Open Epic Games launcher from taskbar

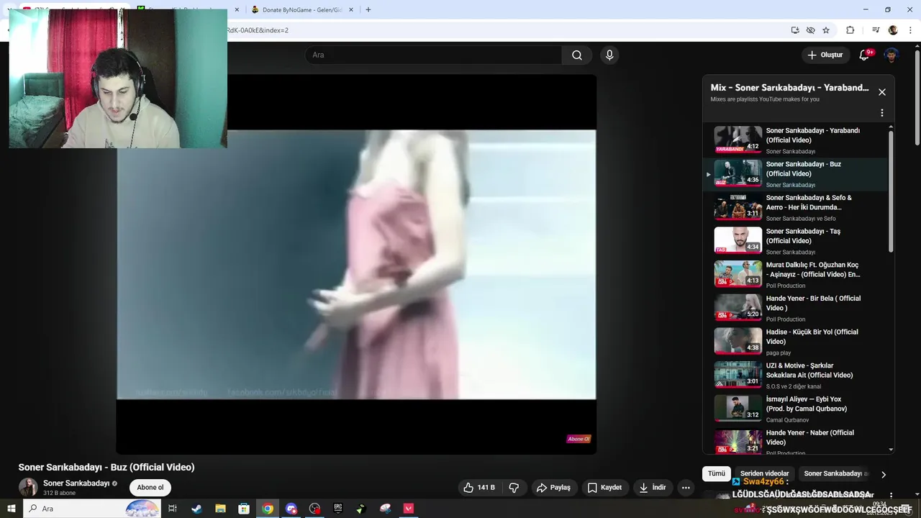[x=338, y=509]
